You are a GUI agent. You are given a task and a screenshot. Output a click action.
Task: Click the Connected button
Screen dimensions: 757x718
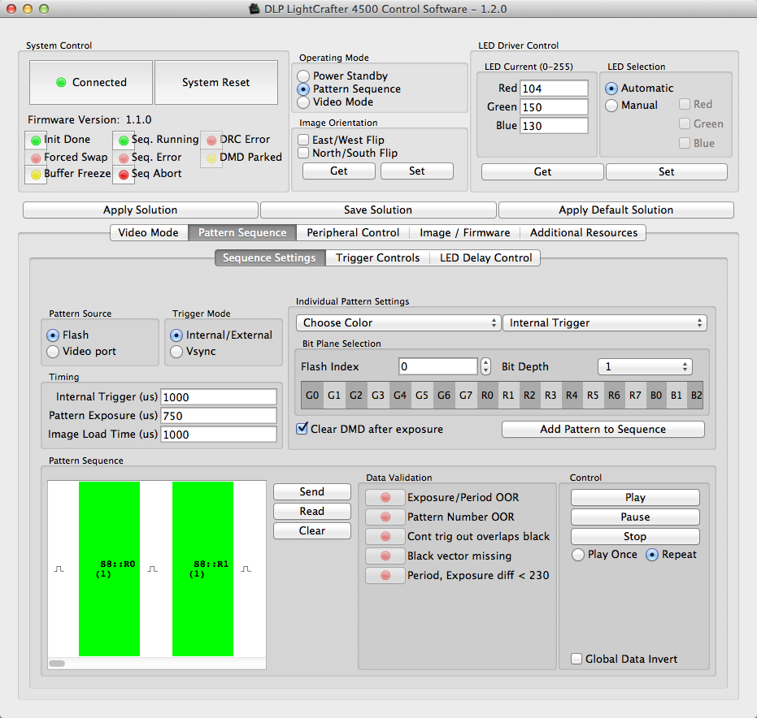(x=91, y=83)
